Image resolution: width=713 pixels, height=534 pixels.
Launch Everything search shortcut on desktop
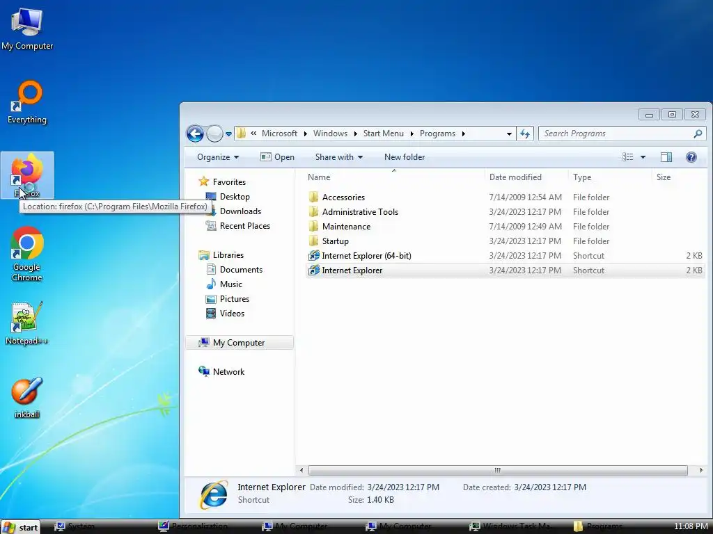[27, 102]
